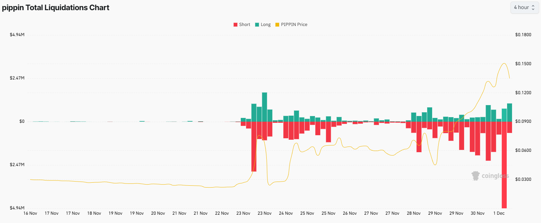Click the chart title pippin Total Liquidations Chart
This screenshot has width=541, height=223.
tap(55, 7)
